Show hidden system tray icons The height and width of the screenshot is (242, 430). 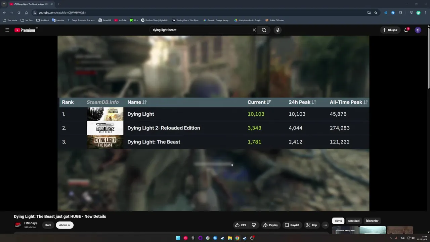pyautogui.click(x=391, y=238)
